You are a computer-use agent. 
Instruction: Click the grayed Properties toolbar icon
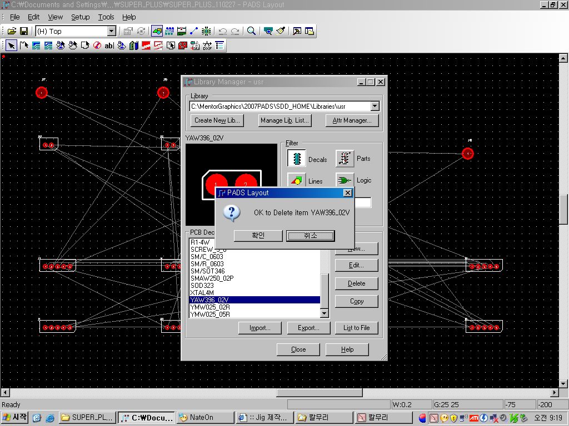128,31
